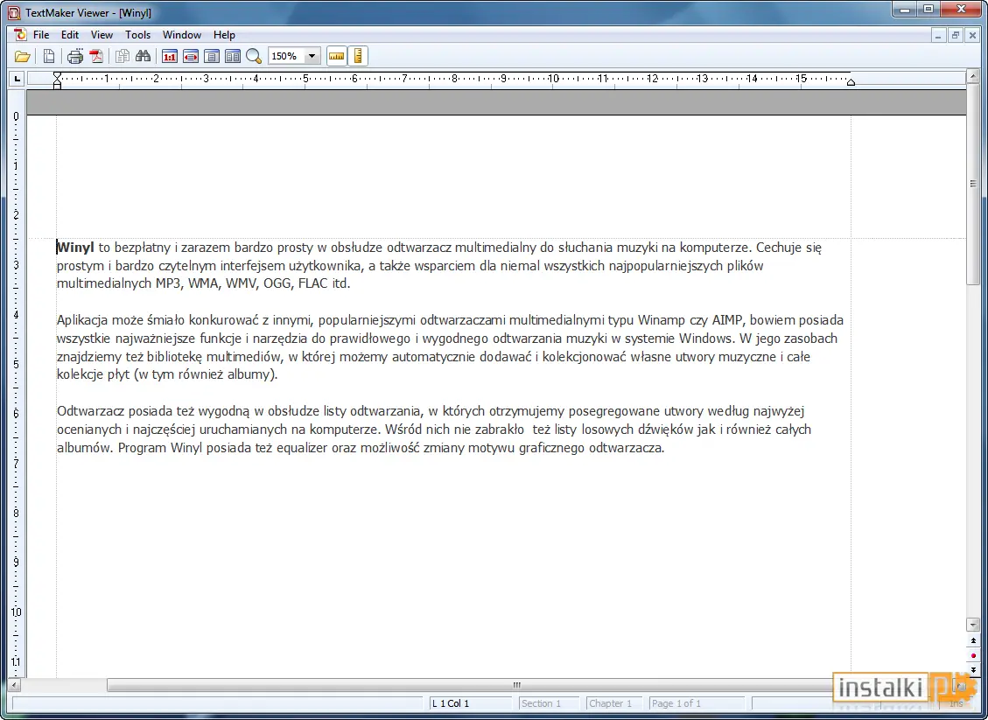
Task: Click the right indent marker on ruler
Action: point(851,82)
